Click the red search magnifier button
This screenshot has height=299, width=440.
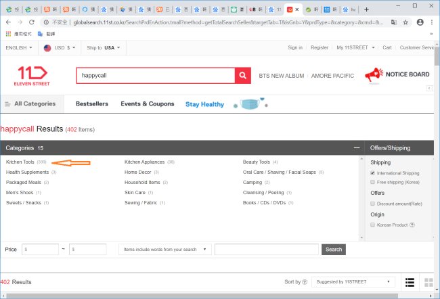(x=242, y=75)
